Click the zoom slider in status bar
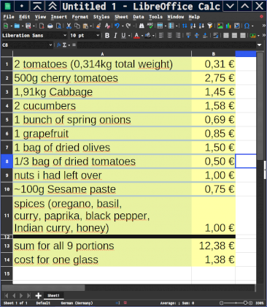Viewport: 267px width, 307px height. [236, 303]
